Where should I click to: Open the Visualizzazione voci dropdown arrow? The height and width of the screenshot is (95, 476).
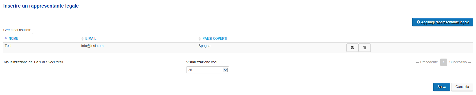(x=225, y=70)
